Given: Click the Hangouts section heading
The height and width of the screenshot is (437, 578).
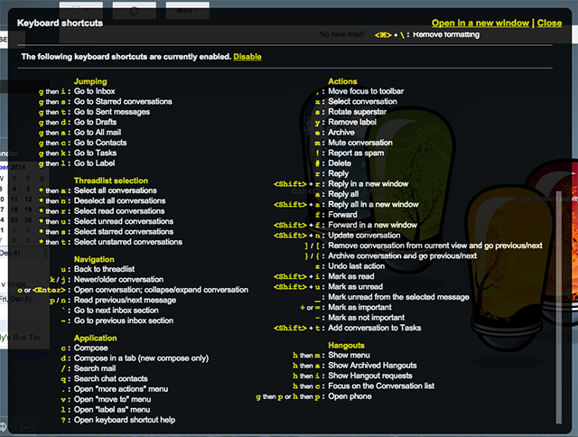Looking at the screenshot, I should point(346,346).
